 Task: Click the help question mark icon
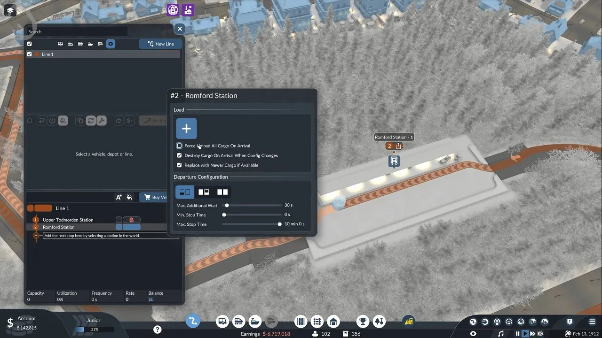(x=158, y=330)
